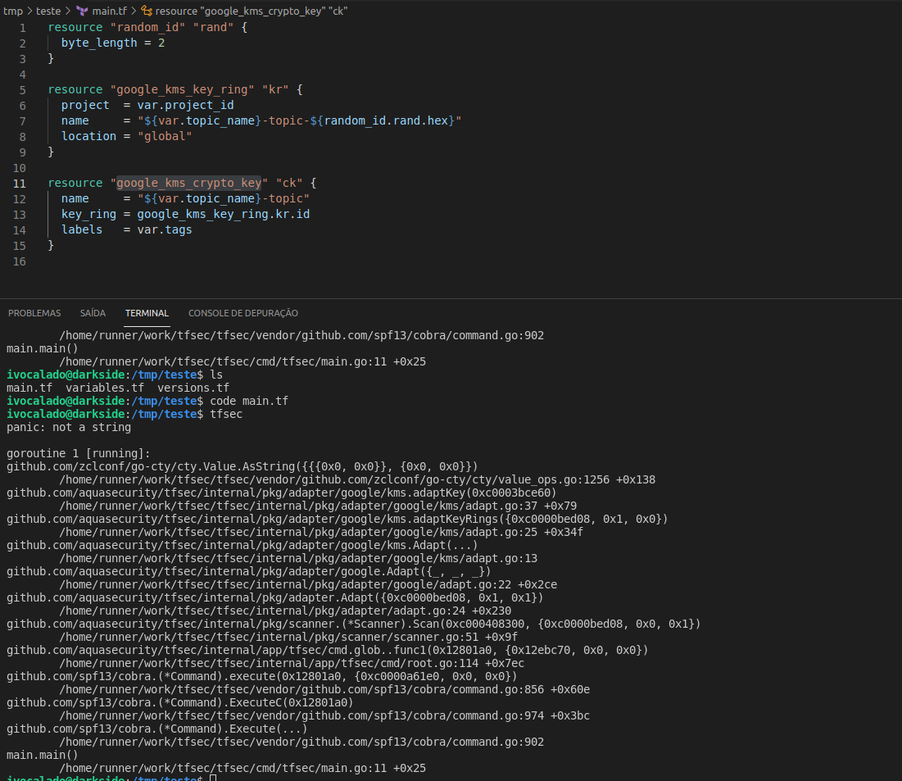
Task: Switch to the SAÍDA panel tab
Action: point(93,313)
